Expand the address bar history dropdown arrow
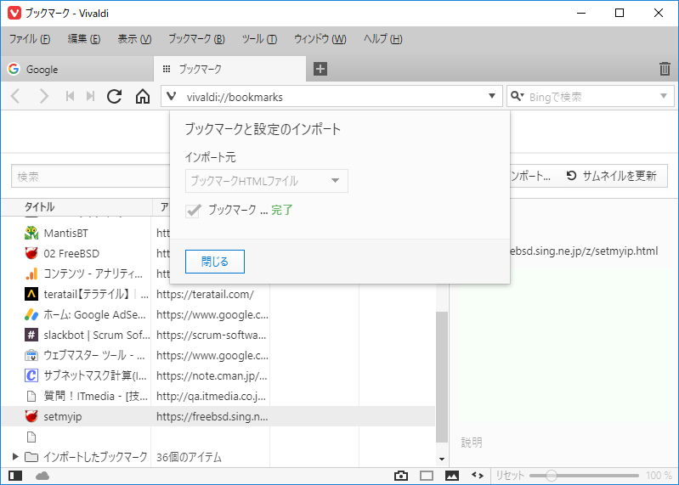679x485 pixels. coord(492,96)
